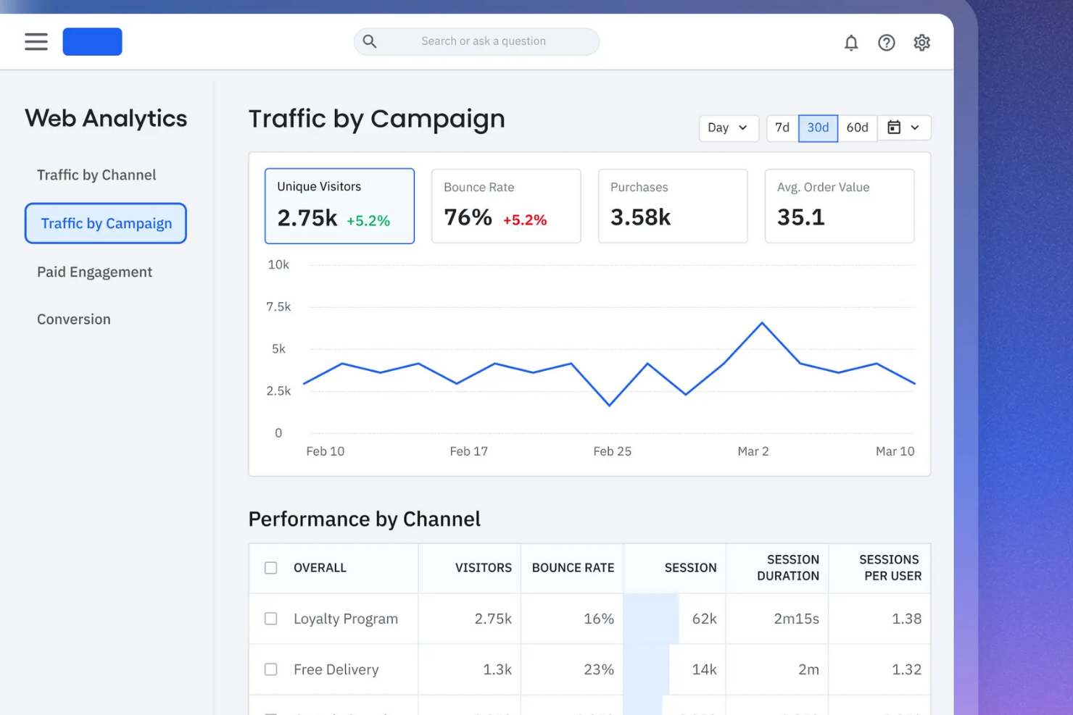The image size is (1073, 715).
Task: Click the blue logo in header
Action: tap(92, 42)
